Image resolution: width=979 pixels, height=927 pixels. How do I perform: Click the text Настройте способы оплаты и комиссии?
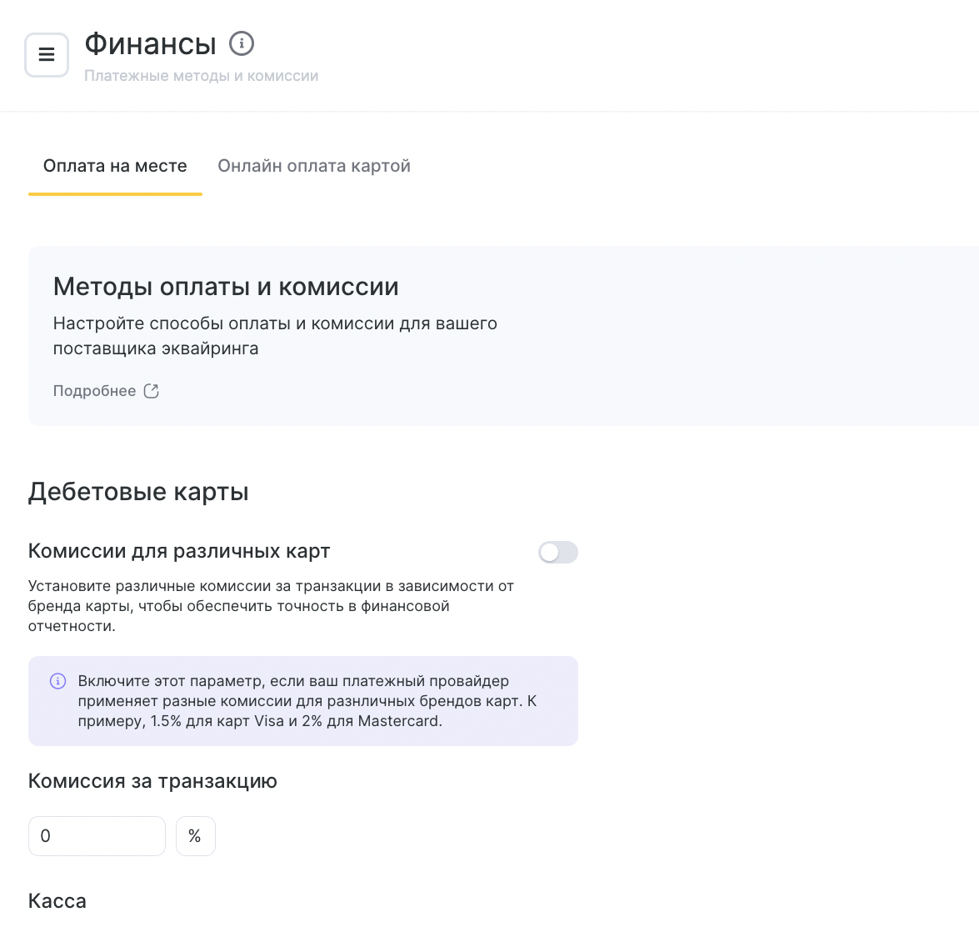(275, 335)
